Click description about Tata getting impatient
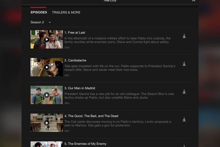 120,68
